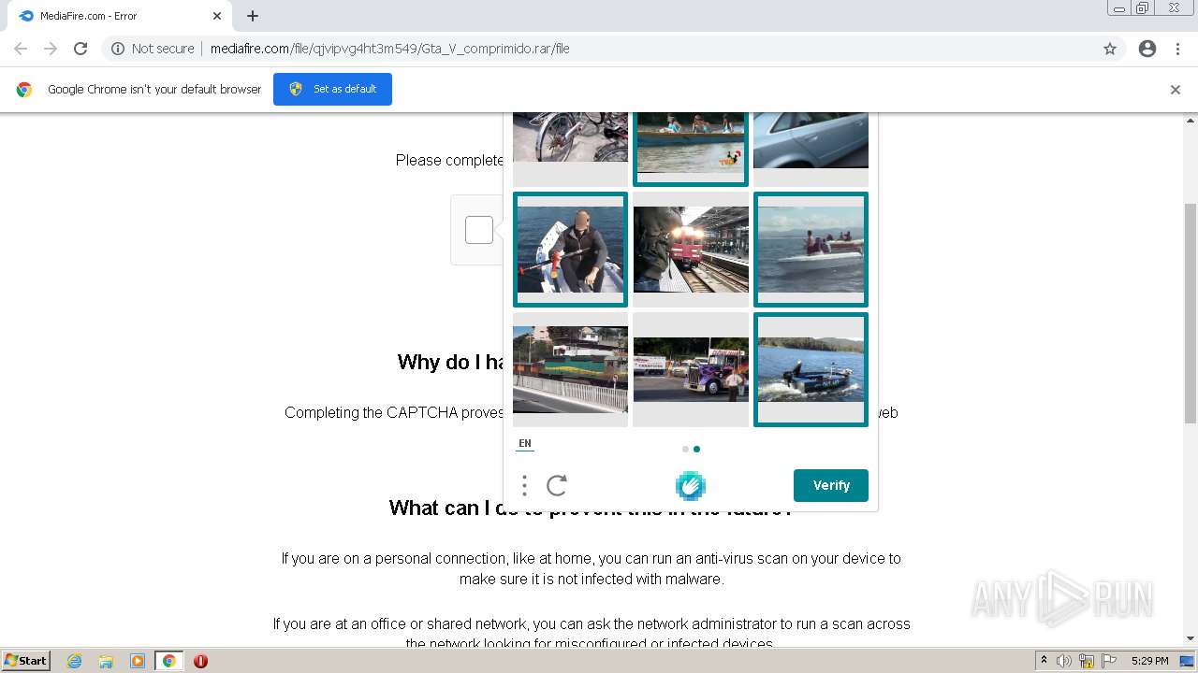Select the bicycles image tile
The image size is (1198, 673).
pyautogui.click(x=570, y=149)
